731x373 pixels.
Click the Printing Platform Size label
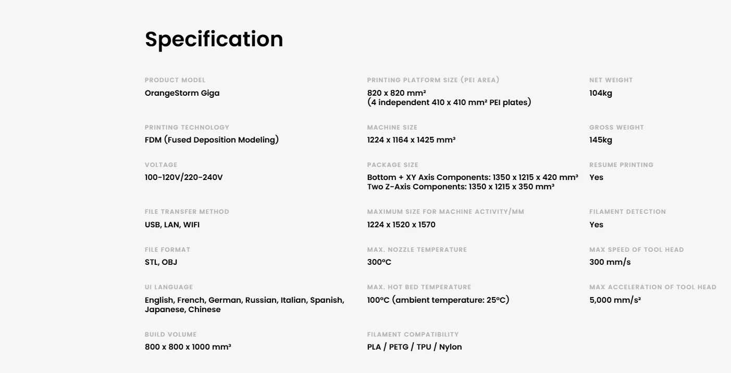click(433, 80)
